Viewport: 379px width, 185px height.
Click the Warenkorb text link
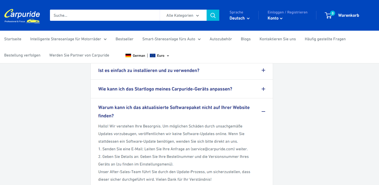tap(349, 15)
